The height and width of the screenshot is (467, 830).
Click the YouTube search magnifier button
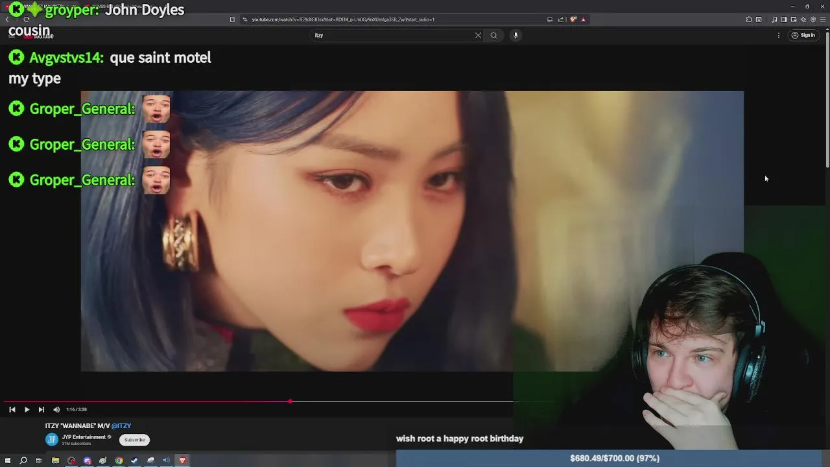tap(493, 35)
